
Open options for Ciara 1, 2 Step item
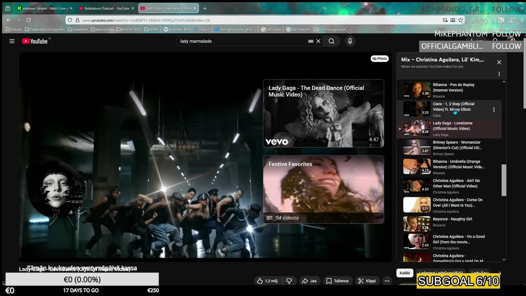tap(494, 110)
